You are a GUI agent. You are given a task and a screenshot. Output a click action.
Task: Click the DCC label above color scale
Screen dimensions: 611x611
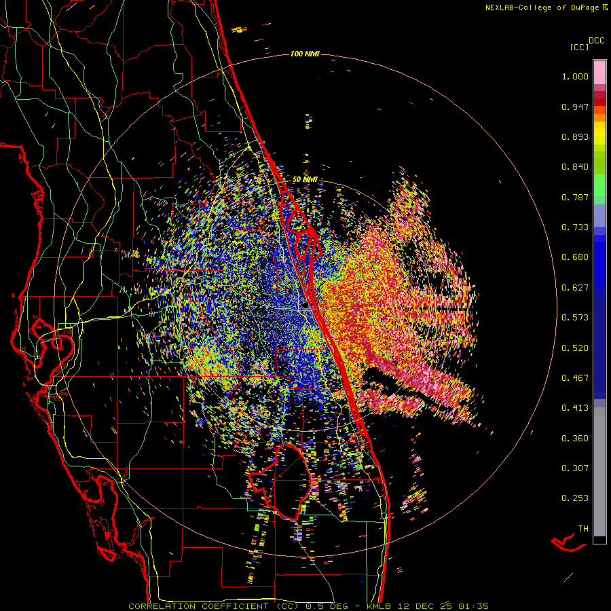point(596,41)
